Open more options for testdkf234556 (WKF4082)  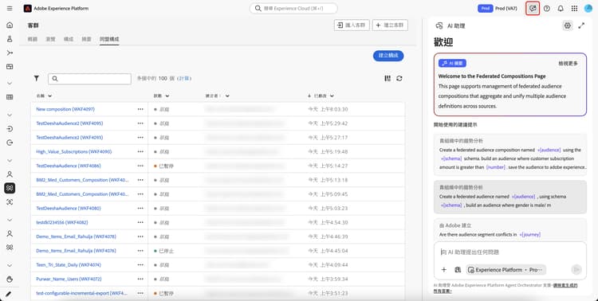[140, 222]
